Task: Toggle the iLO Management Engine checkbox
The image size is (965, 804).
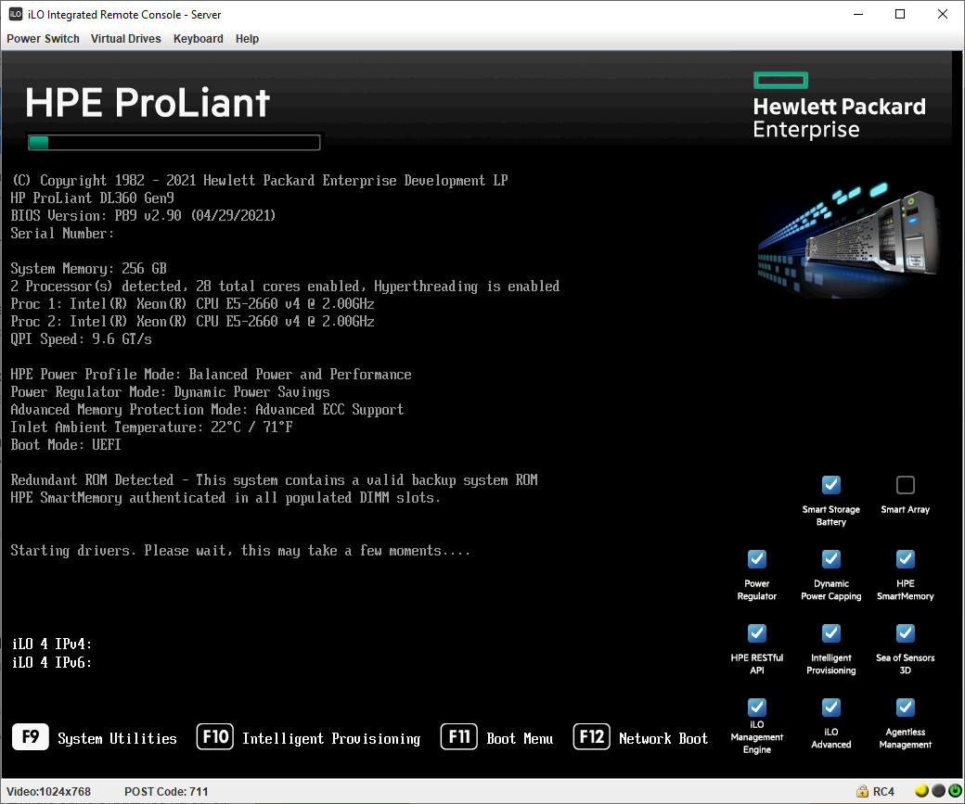Action: coord(757,707)
